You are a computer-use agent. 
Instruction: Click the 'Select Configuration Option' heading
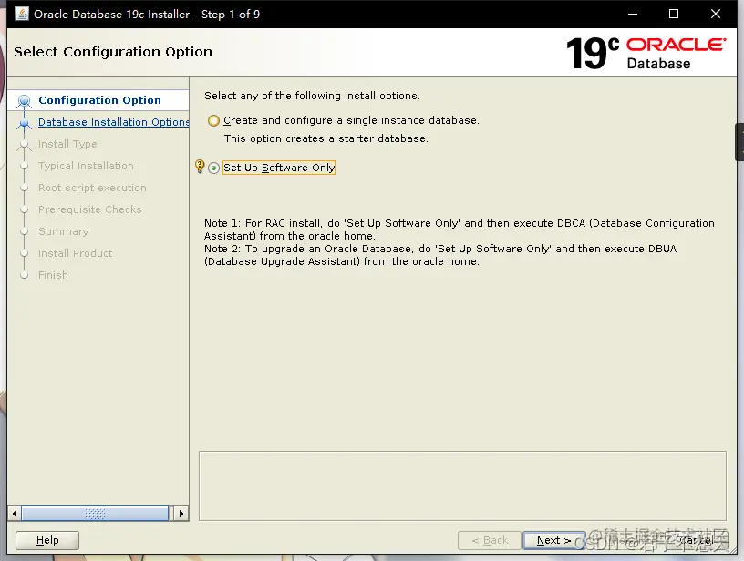(113, 52)
